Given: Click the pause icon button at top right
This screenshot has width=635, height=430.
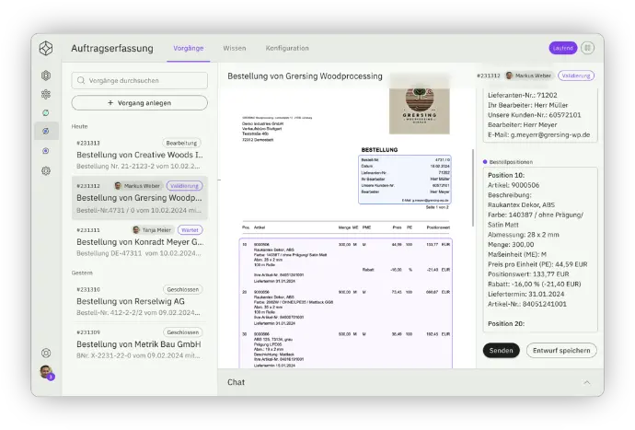Looking at the screenshot, I should pyautogui.click(x=587, y=48).
